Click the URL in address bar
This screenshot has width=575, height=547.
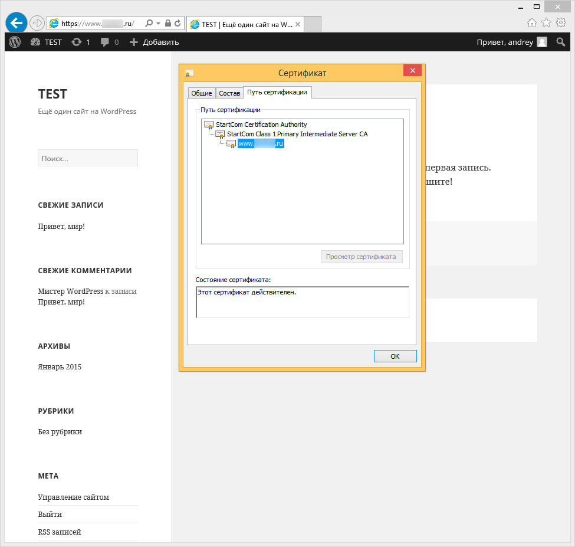[x=97, y=24]
